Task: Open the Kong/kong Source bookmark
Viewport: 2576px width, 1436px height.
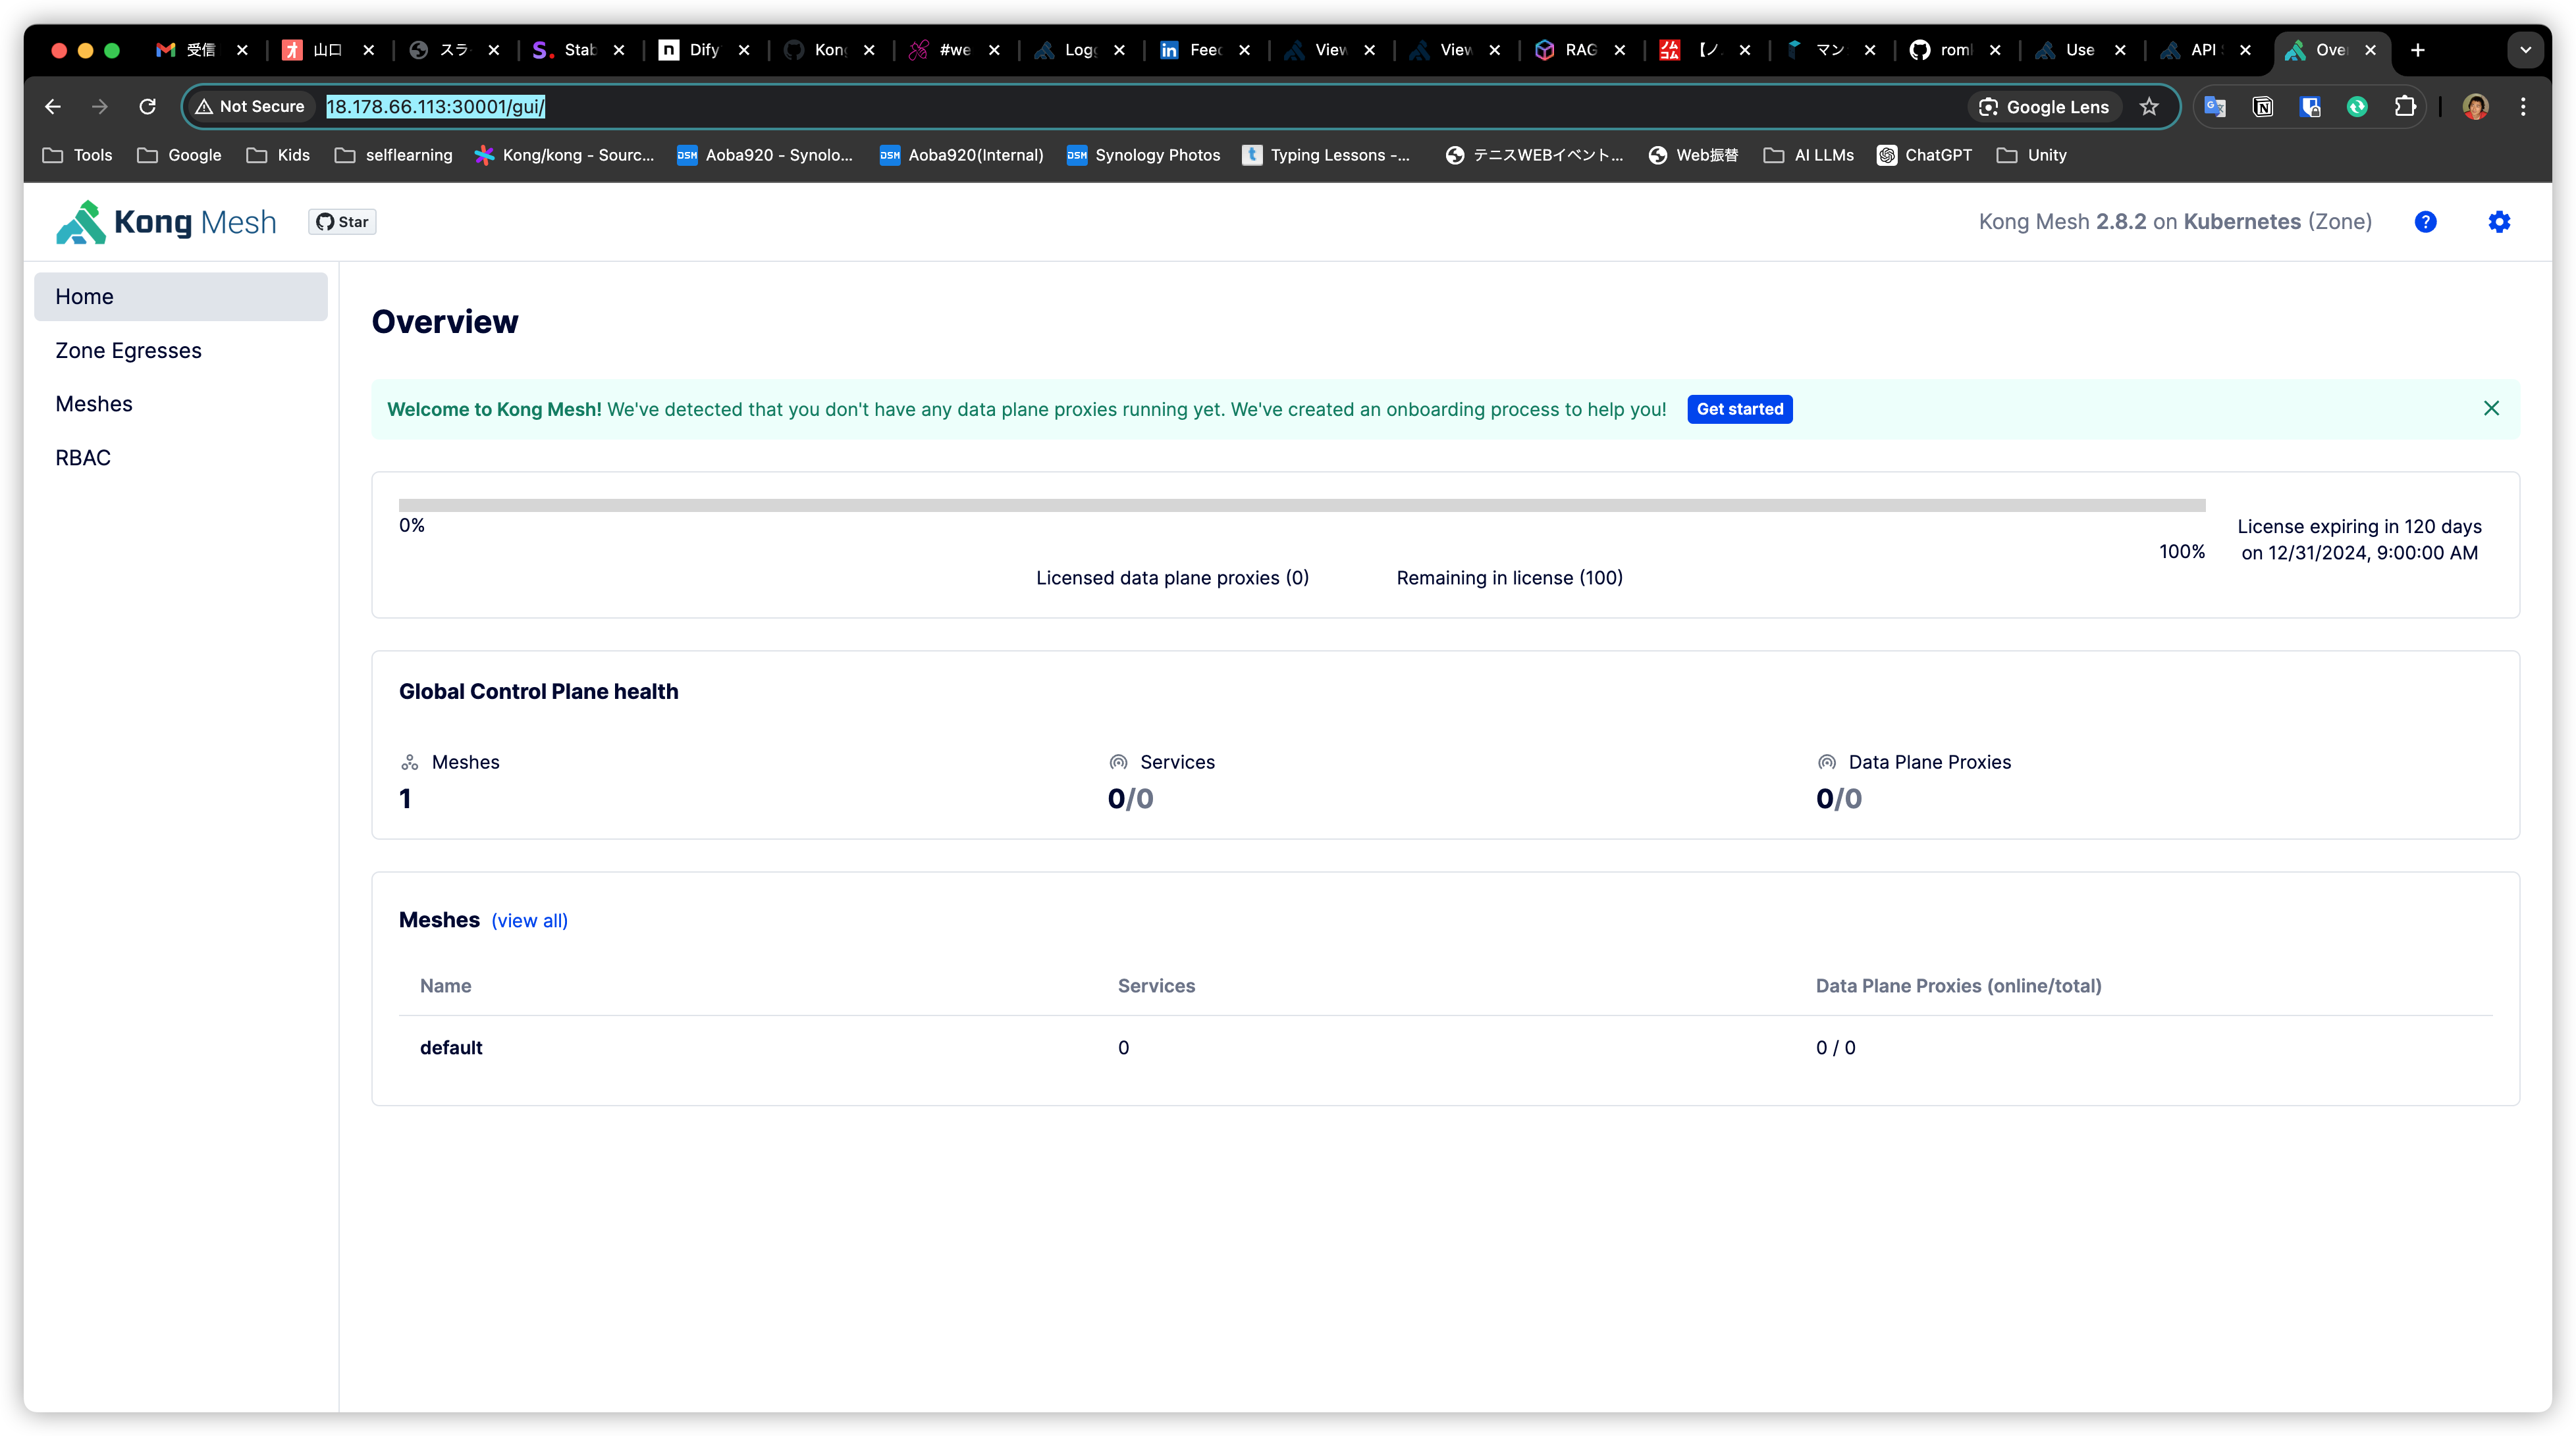Action: point(564,155)
